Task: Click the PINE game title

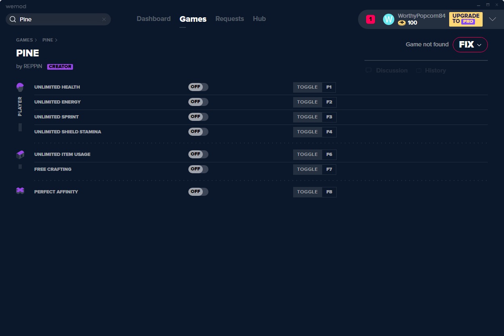Action: [x=27, y=53]
